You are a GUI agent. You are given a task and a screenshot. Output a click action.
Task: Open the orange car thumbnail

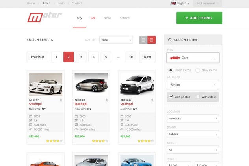click(x=46, y=161)
